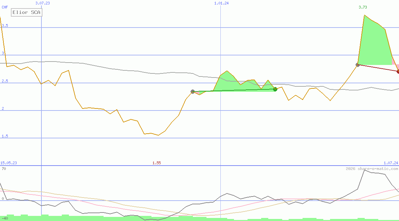This screenshot has height=221, width=399.
Task: Click the red exit marker dot
Action: coord(398,71)
